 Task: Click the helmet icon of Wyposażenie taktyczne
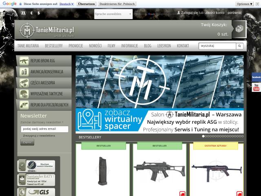pyautogui.click(x=24, y=94)
